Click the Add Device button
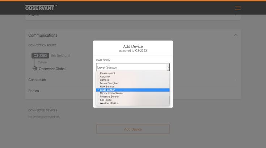The width and height of the screenshot is (266, 148). pyautogui.click(x=133, y=129)
